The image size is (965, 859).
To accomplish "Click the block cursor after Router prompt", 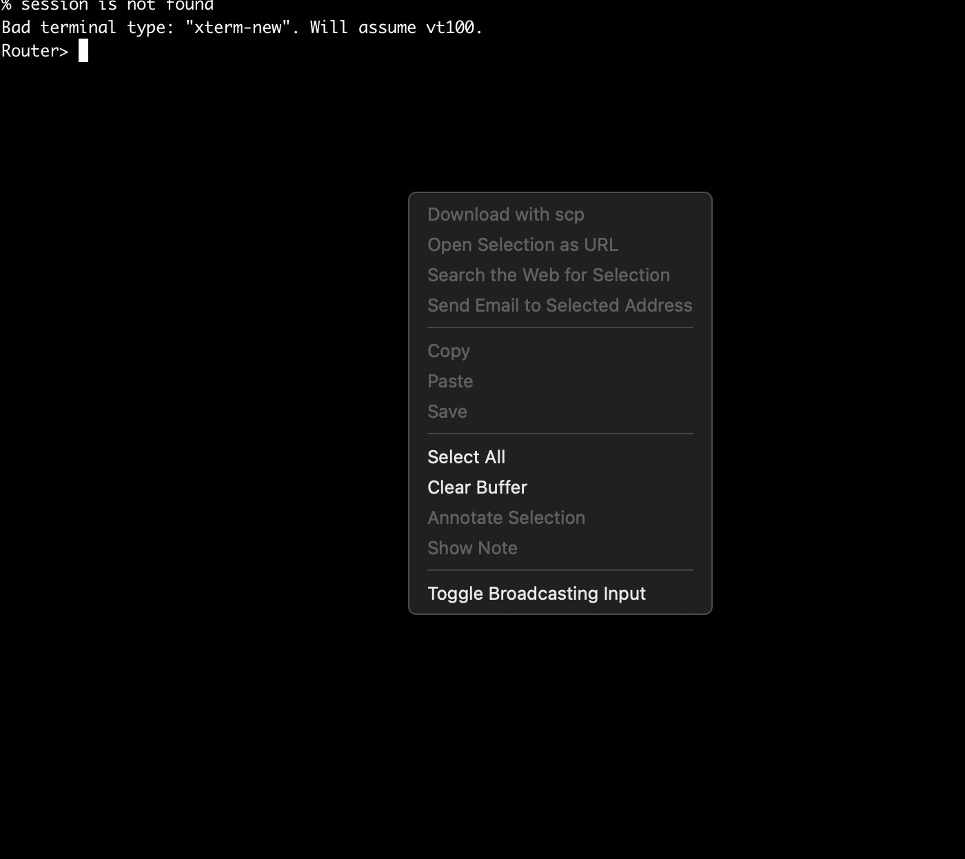I will [x=83, y=51].
